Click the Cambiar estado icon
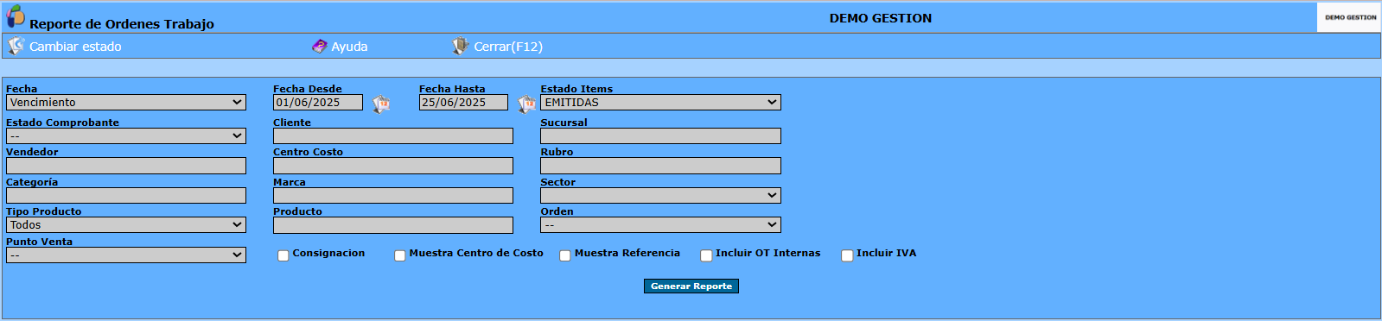Viewport: 1382px width, 321px height. (x=16, y=46)
